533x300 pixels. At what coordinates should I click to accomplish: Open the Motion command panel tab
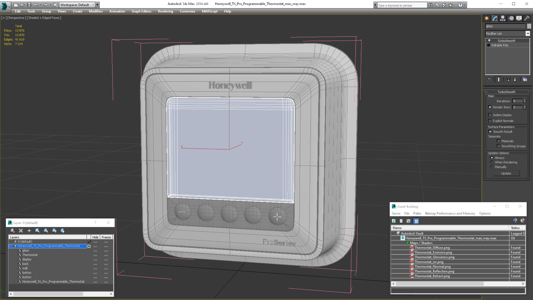pyautogui.click(x=511, y=18)
